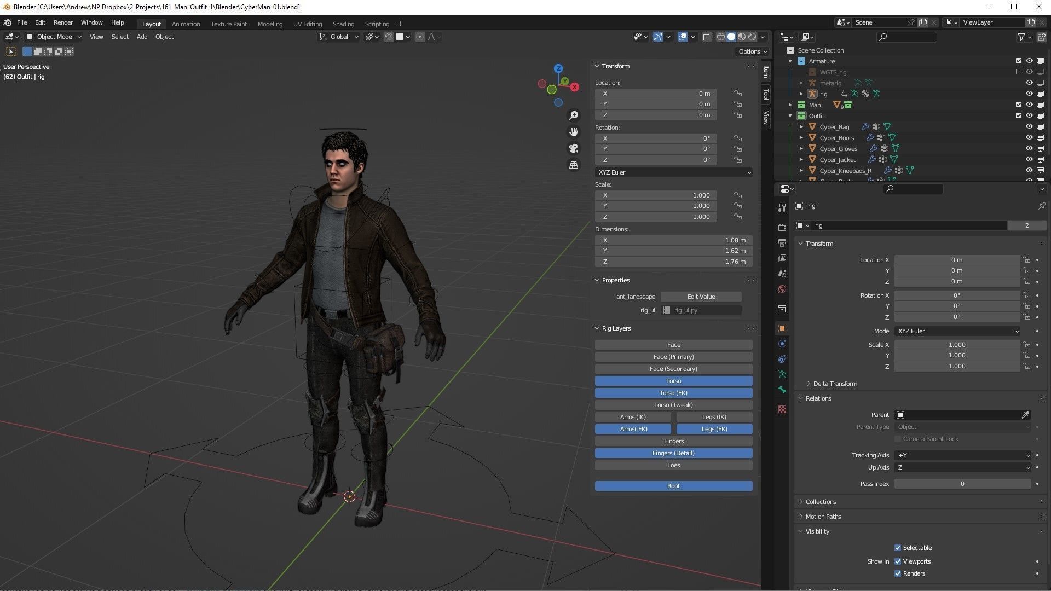Click the Edit Value button
Image resolution: width=1051 pixels, height=591 pixels.
pos(701,297)
